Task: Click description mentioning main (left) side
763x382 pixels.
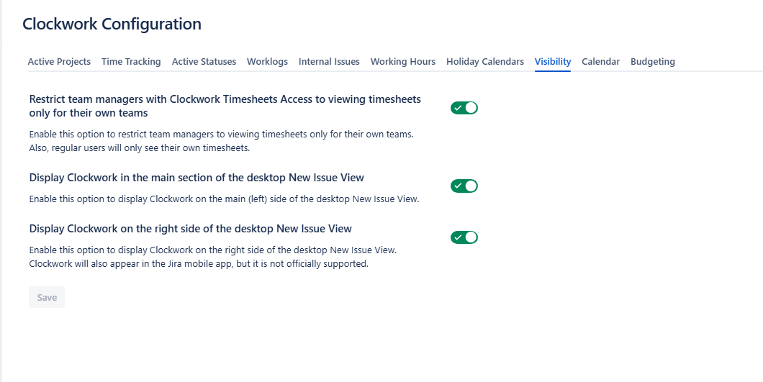Action: (x=224, y=199)
